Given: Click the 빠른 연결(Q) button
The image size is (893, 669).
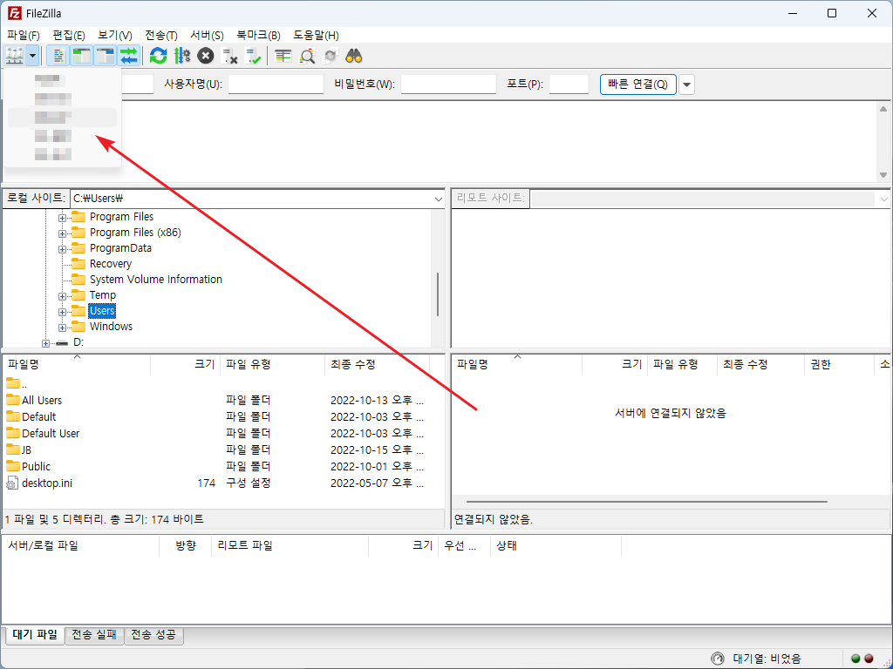Looking at the screenshot, I should pyautogui.click(x=637, y=84).
